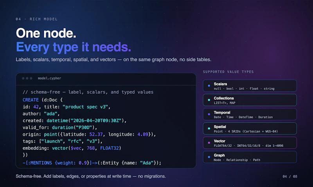Click the id 42 number in code
The image size is (313, 187).
click(x=36, y=107)
